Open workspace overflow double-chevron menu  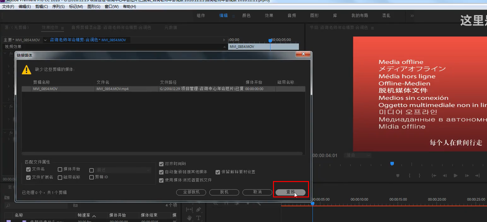(x=412, y=15)
